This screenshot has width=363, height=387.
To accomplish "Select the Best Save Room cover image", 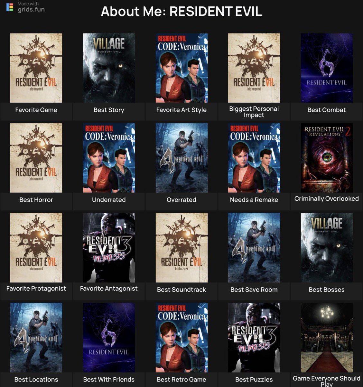I will (x=254, y=248).
